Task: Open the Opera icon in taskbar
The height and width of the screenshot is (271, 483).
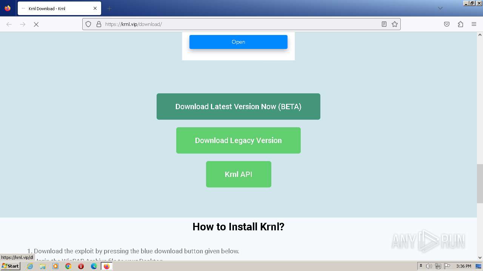Action: coord(81,266)
